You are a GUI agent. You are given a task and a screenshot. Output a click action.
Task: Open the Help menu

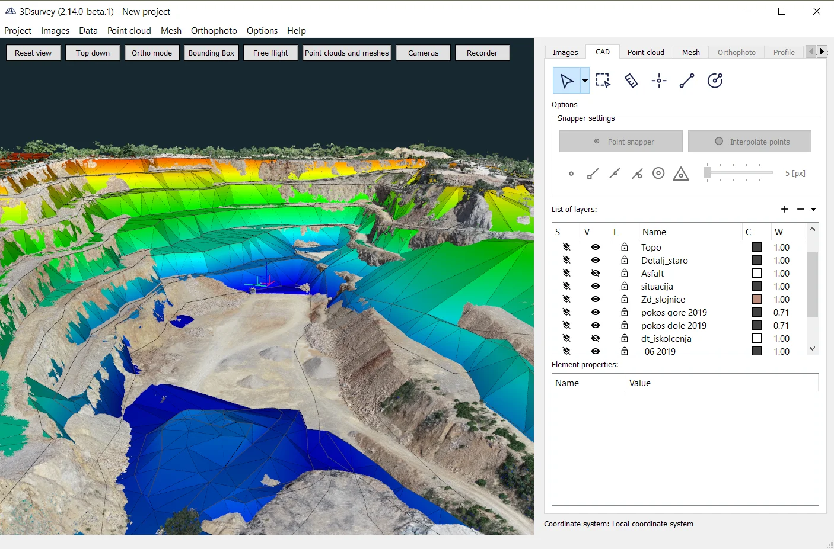click(297, 31)
